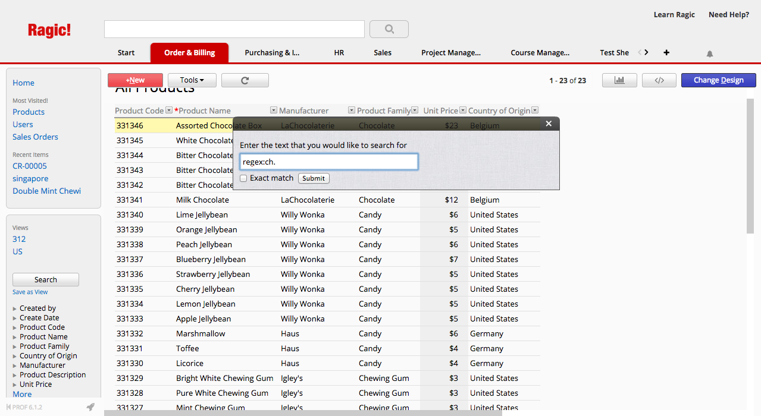Click the refresh icon button
761x416 pixels.
click(x=245, y=80)
